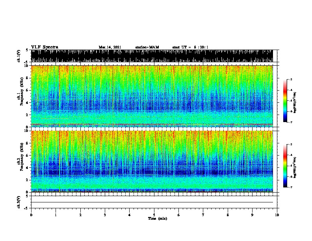The width and height of the screenshot is (312, 241).
Task: Click the "8" kHz tick on ch.2 frequency axis
Action: (x=27, y=143)
